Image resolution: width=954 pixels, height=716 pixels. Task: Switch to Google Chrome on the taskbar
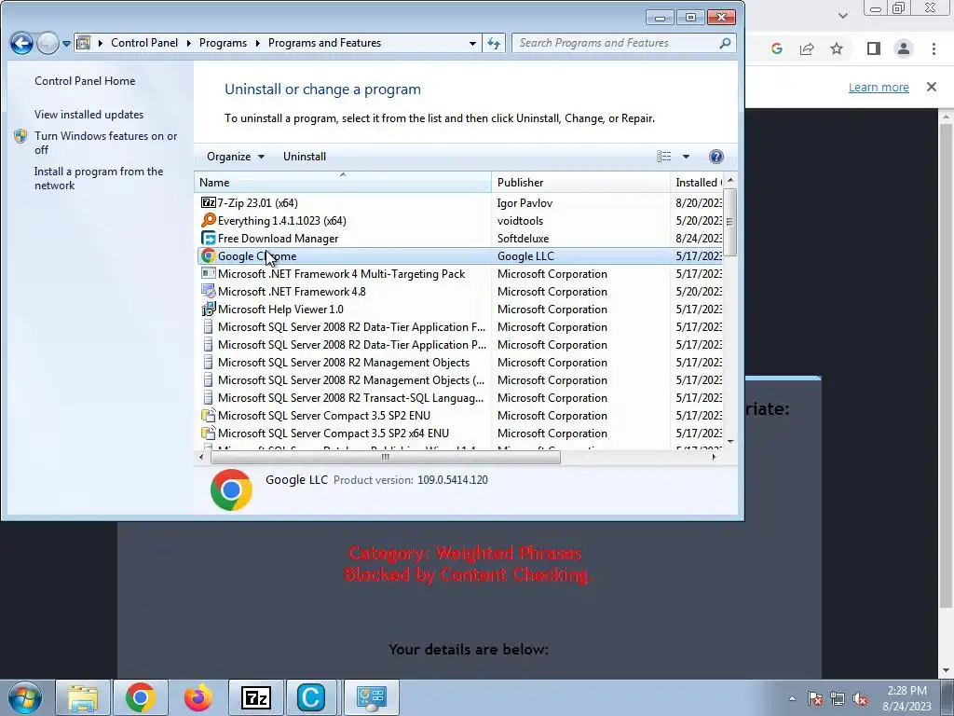141,697
